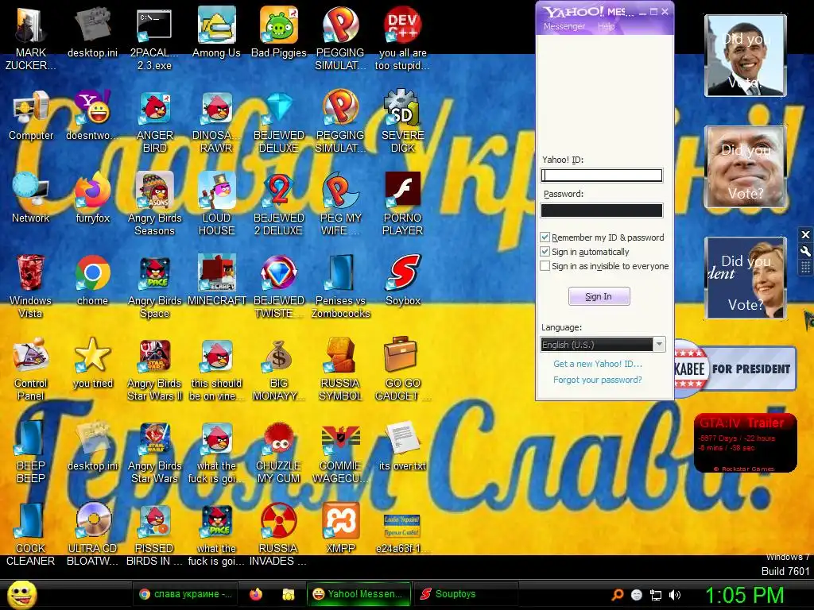Show the clock reading 1:05 PM
The width and height of the screenshot is (814, 610).
744,595
